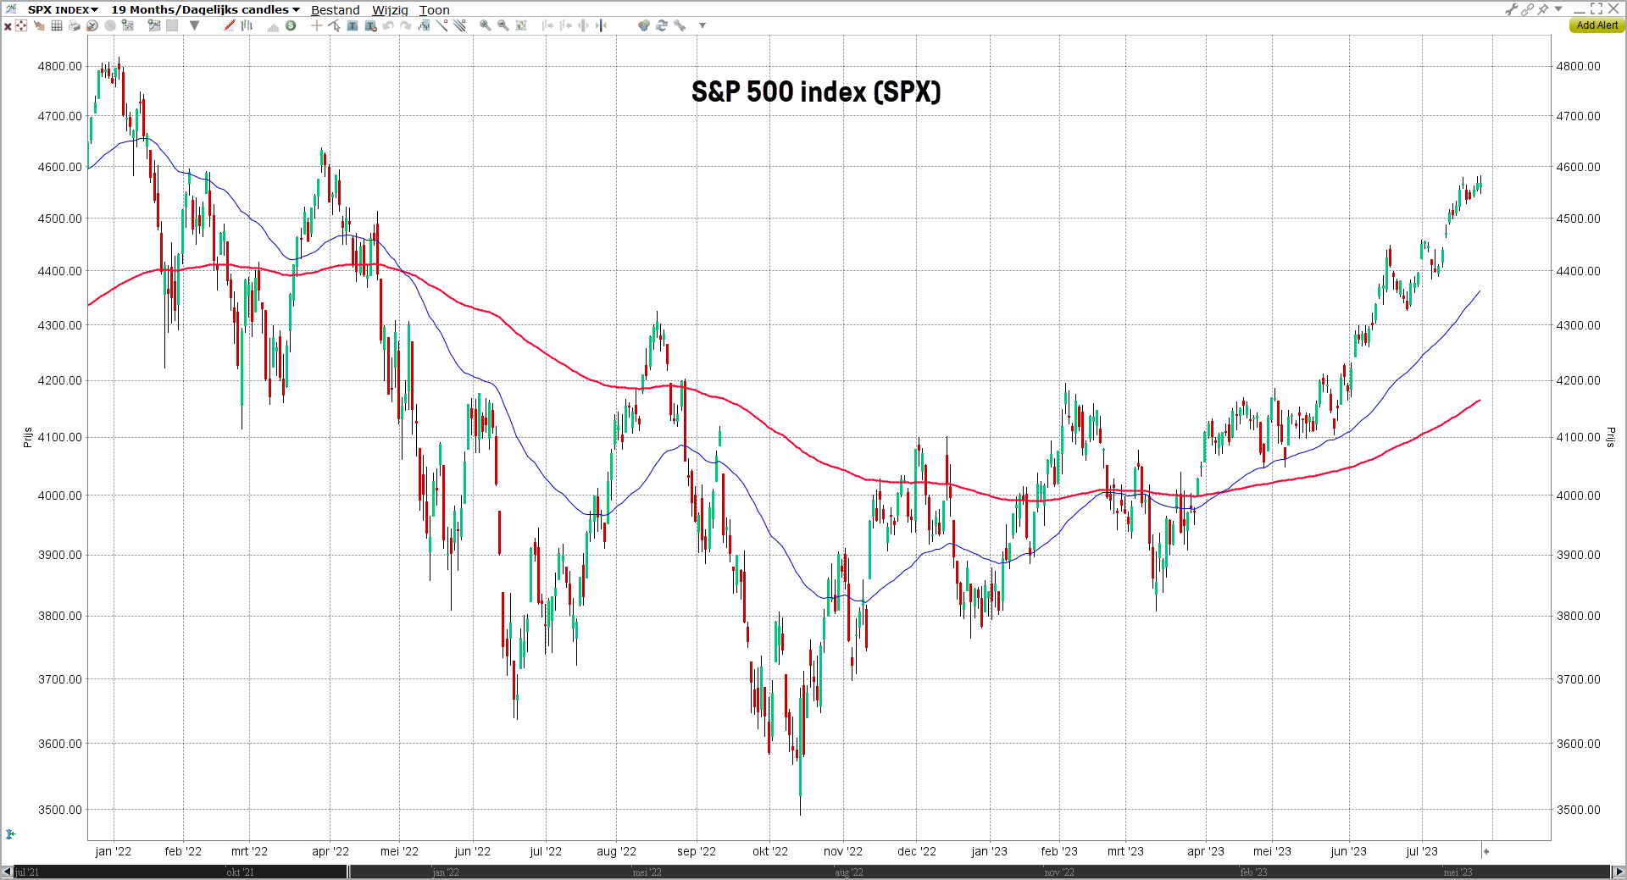Viewport: 1627px width, 880px height.
Task: Click the shift bars left icon
Action: [565, 25]
